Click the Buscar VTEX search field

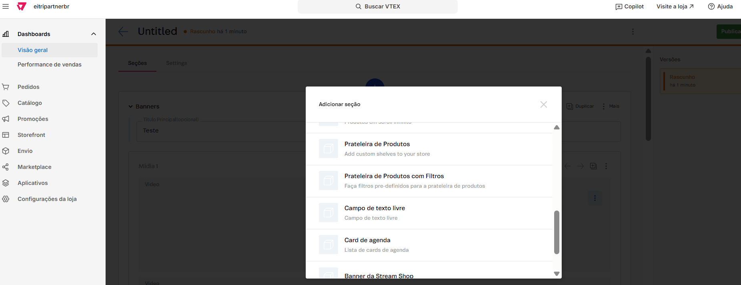coord(377,6)
